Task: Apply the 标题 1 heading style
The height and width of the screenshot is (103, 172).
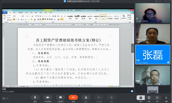Action: [x=77, y=17]
